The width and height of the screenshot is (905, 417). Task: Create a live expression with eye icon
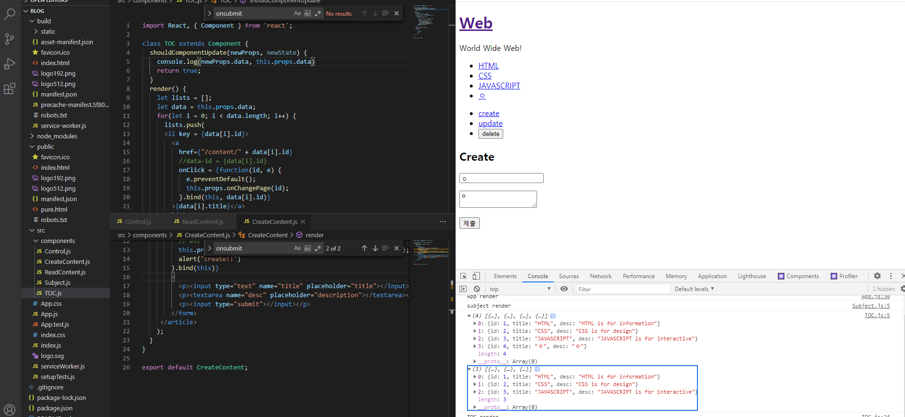pyautogui.click(x=564, y=289)
